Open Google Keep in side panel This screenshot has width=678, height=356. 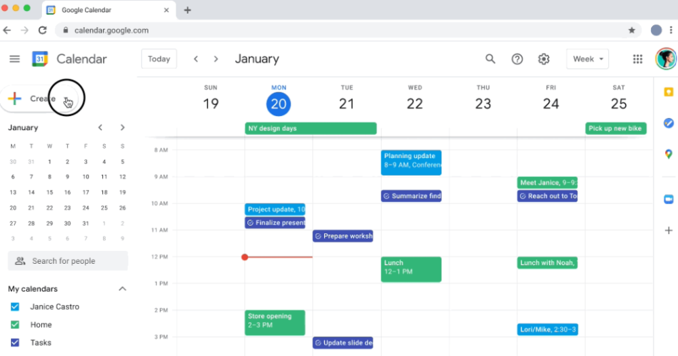(669, 92)
